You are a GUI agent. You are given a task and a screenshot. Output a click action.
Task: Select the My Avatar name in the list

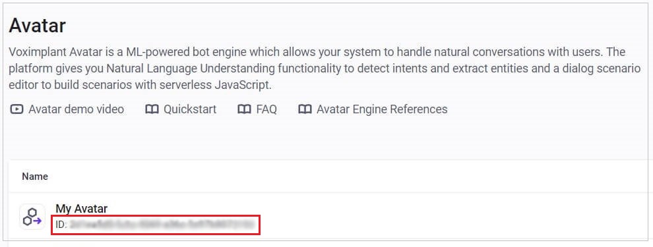point(82,209)
